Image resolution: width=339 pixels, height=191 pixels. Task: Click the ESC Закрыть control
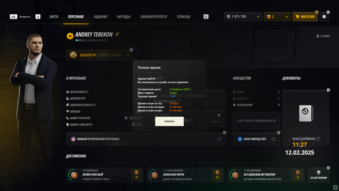20,17
